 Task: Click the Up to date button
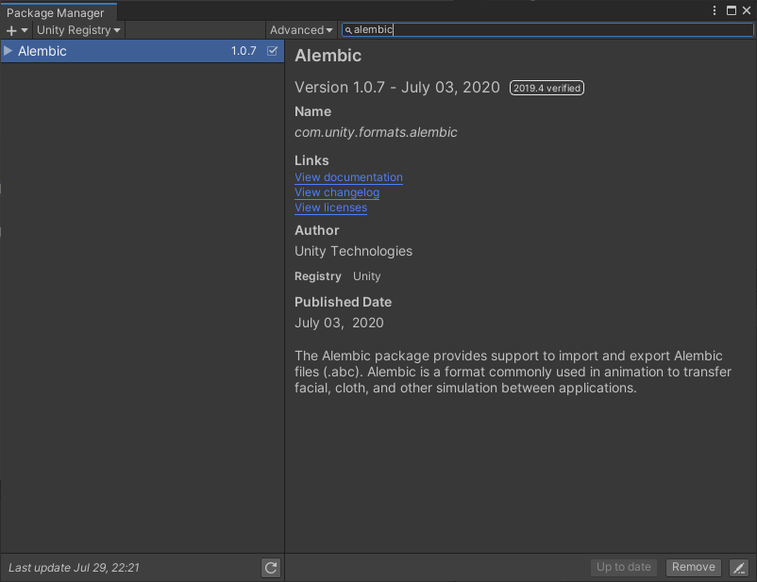pyautogui.click(x=624, y=567)
